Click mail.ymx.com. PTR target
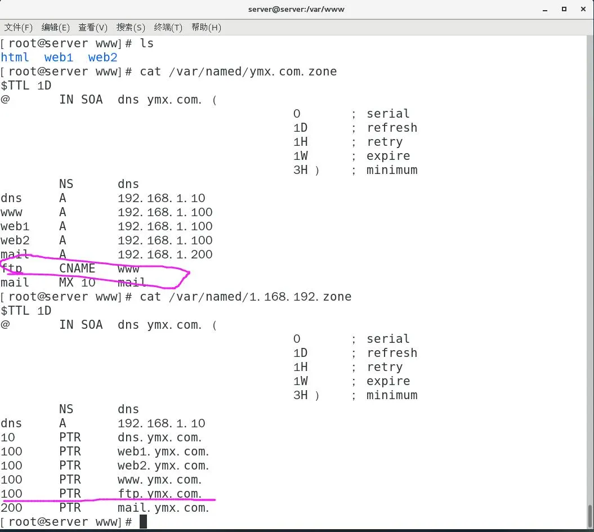Viewport: 594px width, 532px height. 163,508
